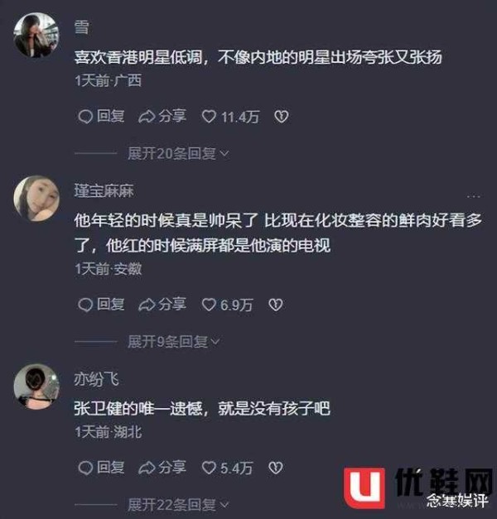Expand 展开9条回复 replies
Viewport: 497px width, 519px height.
coord(174,342)
